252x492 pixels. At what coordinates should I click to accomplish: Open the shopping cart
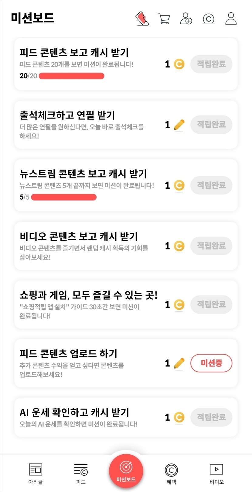tap(164, 19)
